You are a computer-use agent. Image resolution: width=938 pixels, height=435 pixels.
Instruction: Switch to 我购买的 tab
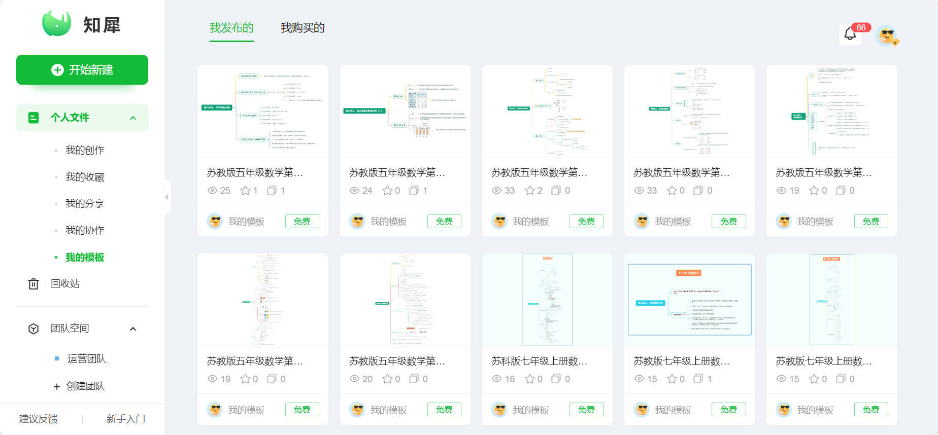point(303,28)
